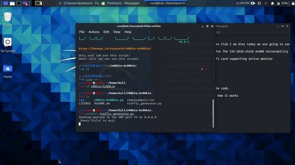Open the terminal Help menu
The height and width of the screenshot is (165, 295).
click(128, 32)
